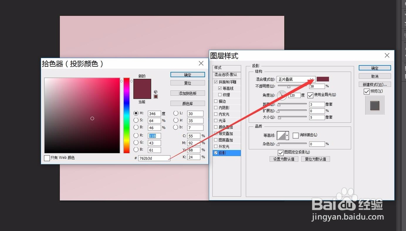Click the new color preview swatch 新的

coord(142,84)
